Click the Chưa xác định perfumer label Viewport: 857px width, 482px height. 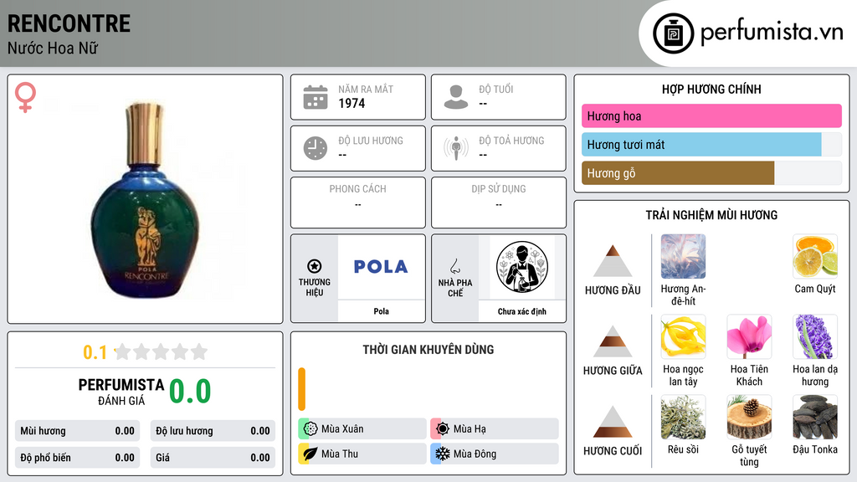(522, 311)
